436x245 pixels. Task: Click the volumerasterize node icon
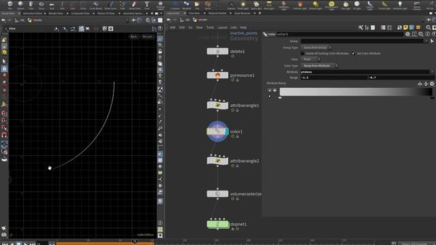(x=217, y=194)
